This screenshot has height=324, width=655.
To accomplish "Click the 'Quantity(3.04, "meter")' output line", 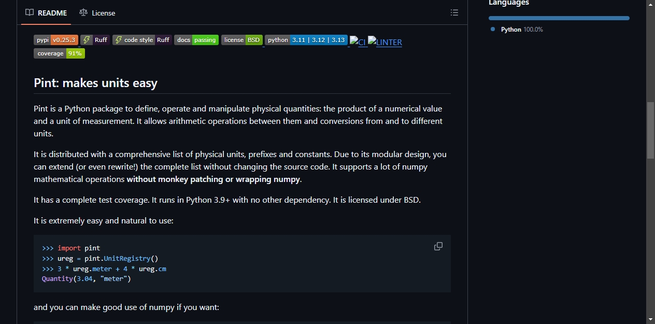I will pyautogui.click(x=87, y=279).
